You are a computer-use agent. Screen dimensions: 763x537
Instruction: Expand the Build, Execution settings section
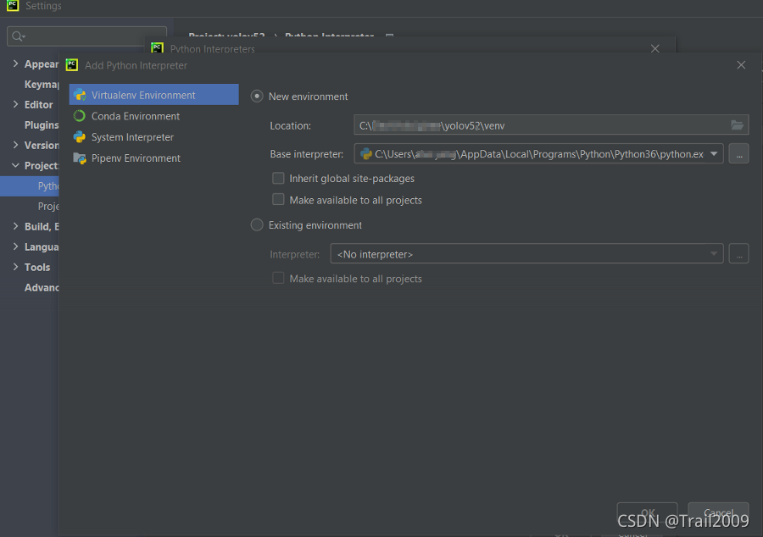(15, 226)
